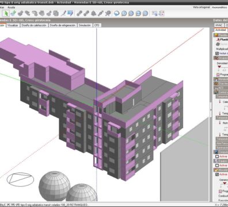Click the last blue zoom icon in the toolbar

146,13
